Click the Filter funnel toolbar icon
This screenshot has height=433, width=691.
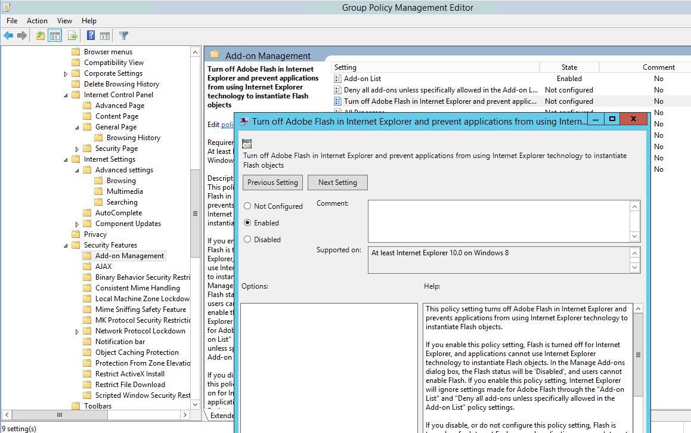point(123,36)
